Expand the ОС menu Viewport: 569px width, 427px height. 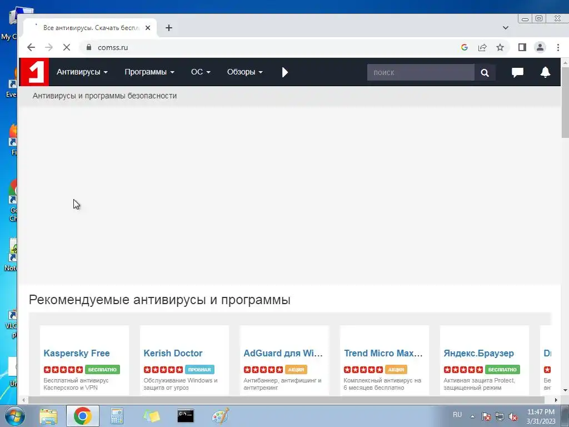tap(201, 72)
